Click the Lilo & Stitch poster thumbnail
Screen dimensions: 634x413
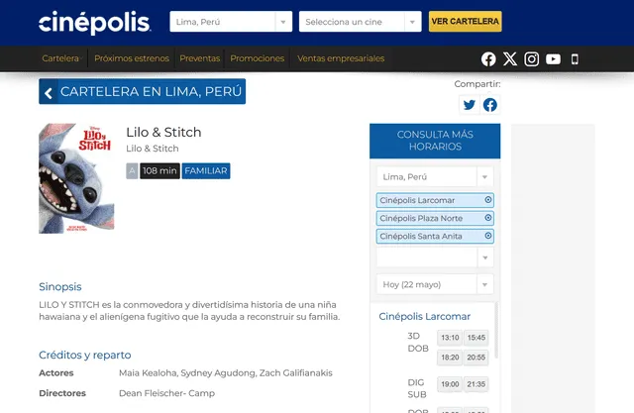(76, 178)
